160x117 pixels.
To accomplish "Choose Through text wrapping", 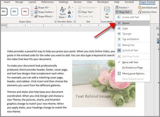I will click(133, 34).
